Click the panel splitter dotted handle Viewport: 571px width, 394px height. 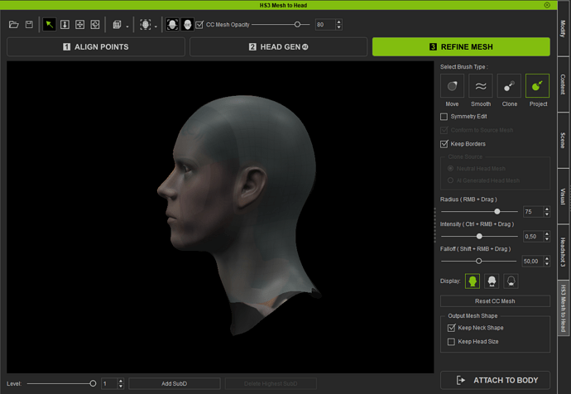[x=434, y=225]
